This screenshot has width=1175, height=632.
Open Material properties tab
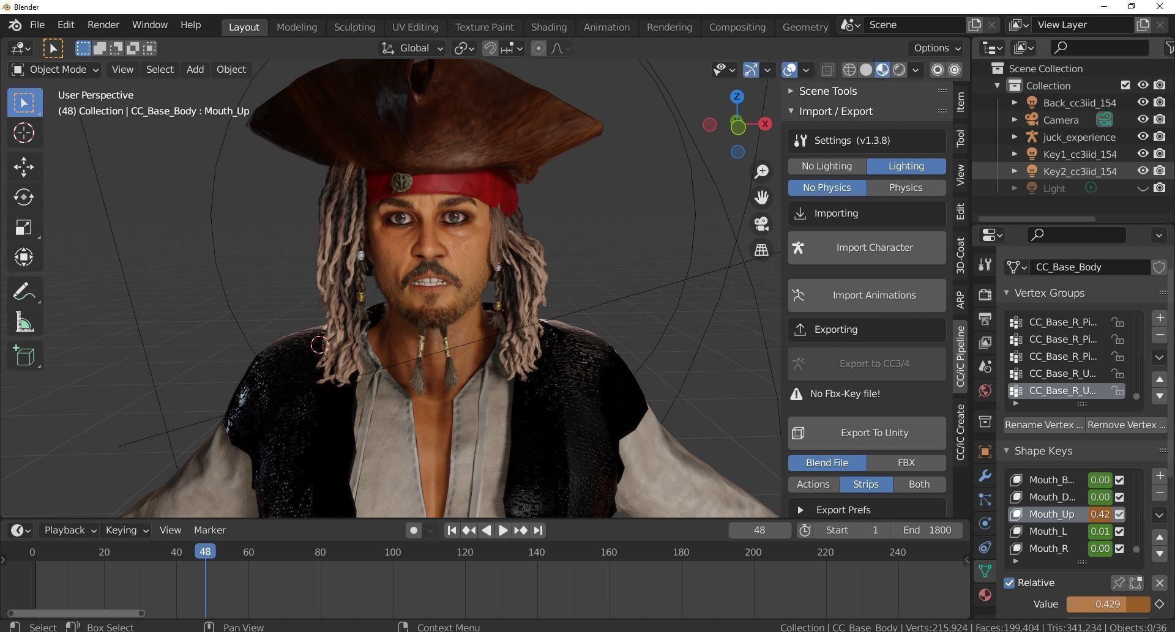click(x=985, y=595)
